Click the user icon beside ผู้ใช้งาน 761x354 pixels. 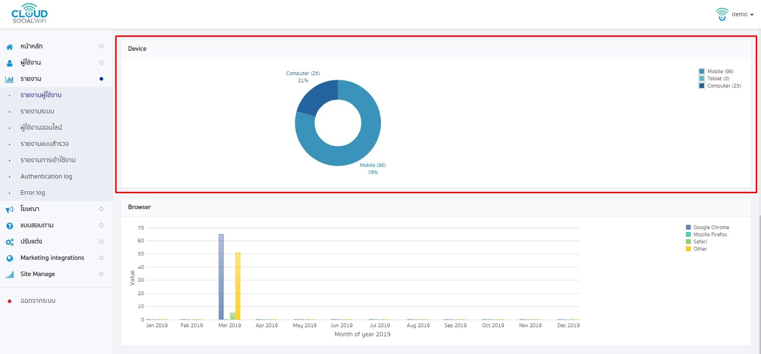tap(10, 63)
